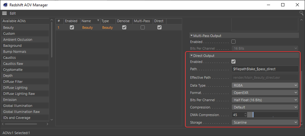Click the Direct Output Path input field
305x136 pixels.
tap(265, 69)
